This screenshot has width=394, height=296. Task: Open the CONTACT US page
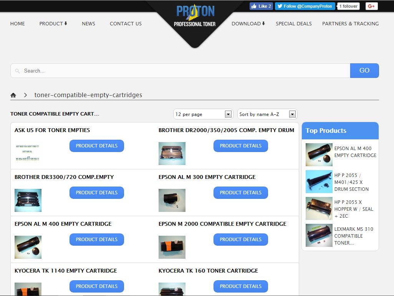coord(126,24)
